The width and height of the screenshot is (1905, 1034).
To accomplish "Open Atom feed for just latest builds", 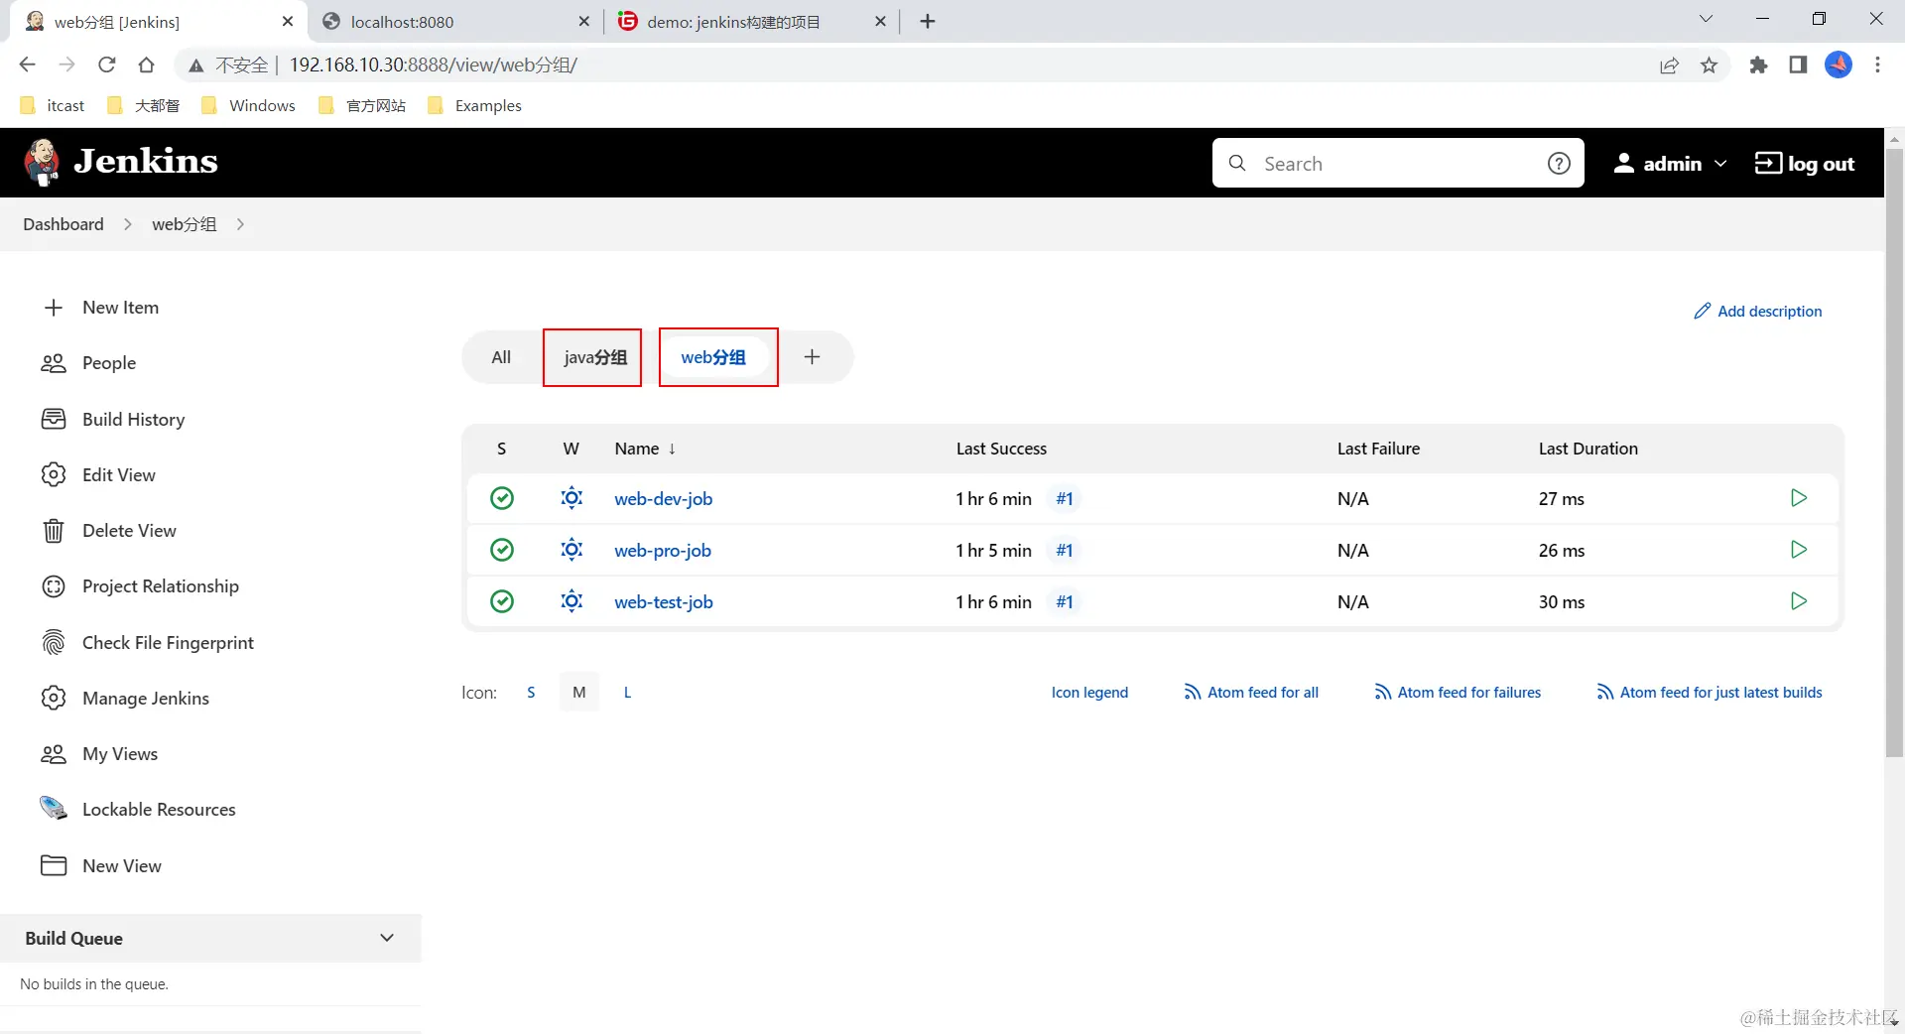I will coord(1710,693).
